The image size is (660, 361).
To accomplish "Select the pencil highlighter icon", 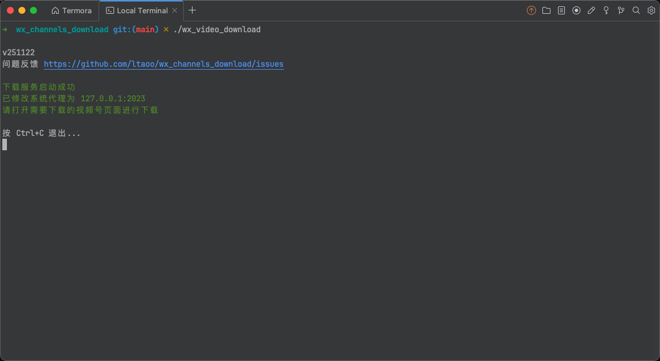I will pyautogui.click(x=591, y=10).
